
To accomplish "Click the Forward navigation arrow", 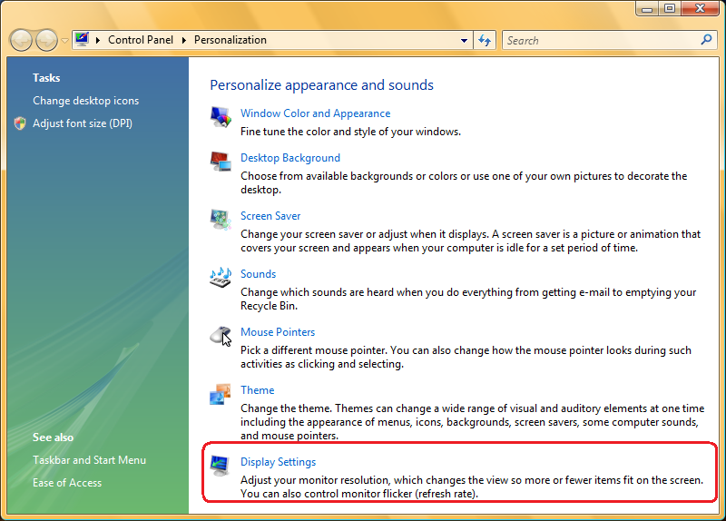I will click(x=47, y=40).
